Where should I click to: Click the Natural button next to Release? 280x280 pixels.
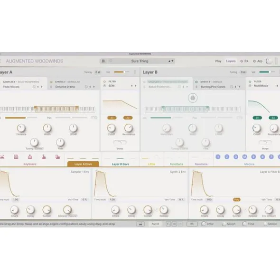click(x=72, y=216)
